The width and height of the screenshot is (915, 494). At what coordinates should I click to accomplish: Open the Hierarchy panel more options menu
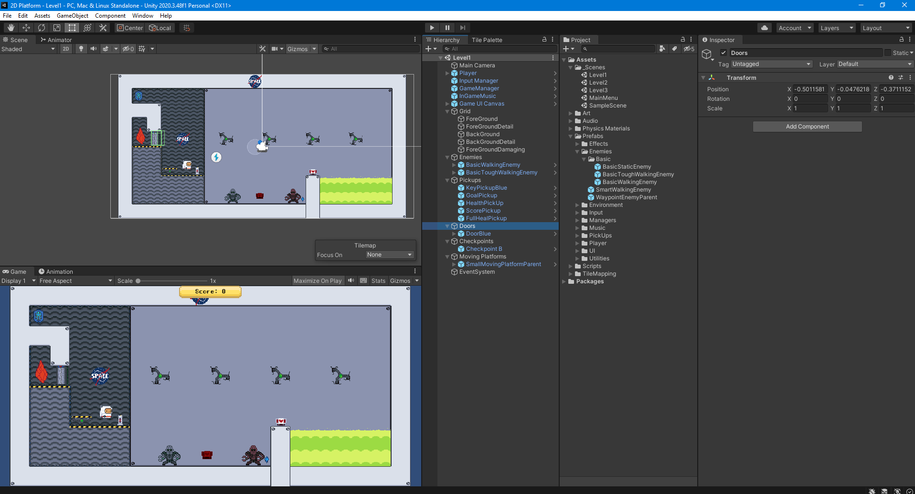553,40
